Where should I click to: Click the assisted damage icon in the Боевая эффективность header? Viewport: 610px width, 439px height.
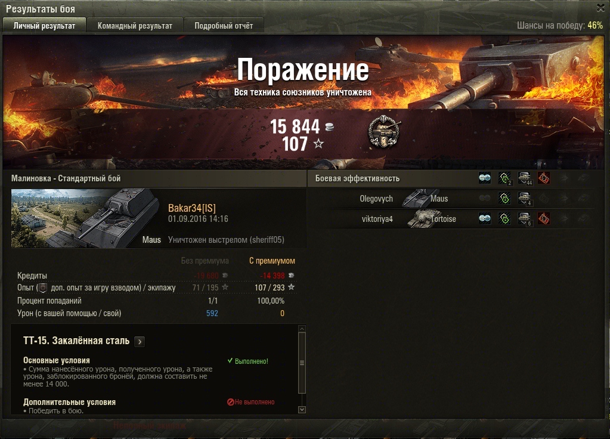(504, 178)
